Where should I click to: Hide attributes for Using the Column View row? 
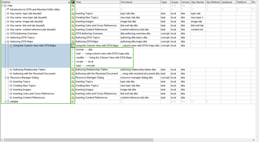pyautogui.click(x=73, y=46)
